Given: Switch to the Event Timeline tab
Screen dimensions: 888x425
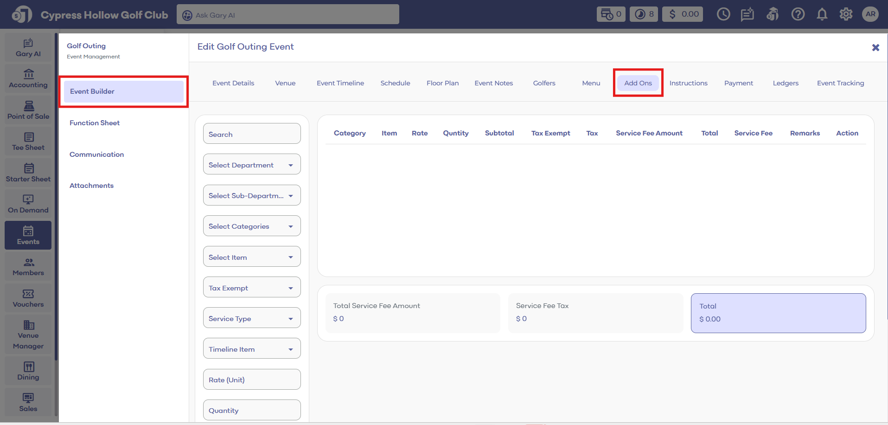Looking at the screenshot, I should point(340,83).
